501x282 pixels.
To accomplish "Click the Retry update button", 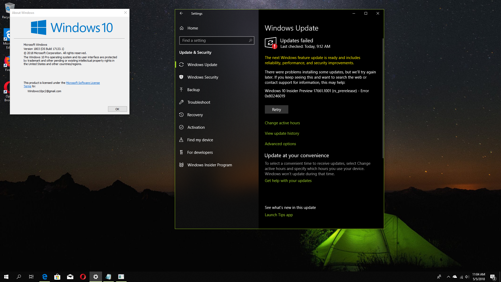I will (277, 109).
